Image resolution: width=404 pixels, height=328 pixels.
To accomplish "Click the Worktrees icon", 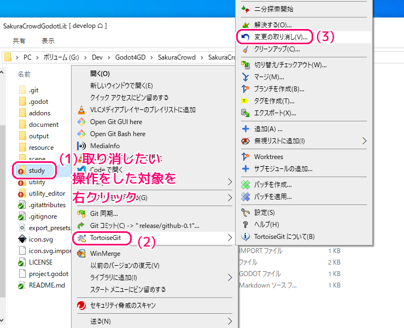I will pyautogui.click(x=245, y=157).
